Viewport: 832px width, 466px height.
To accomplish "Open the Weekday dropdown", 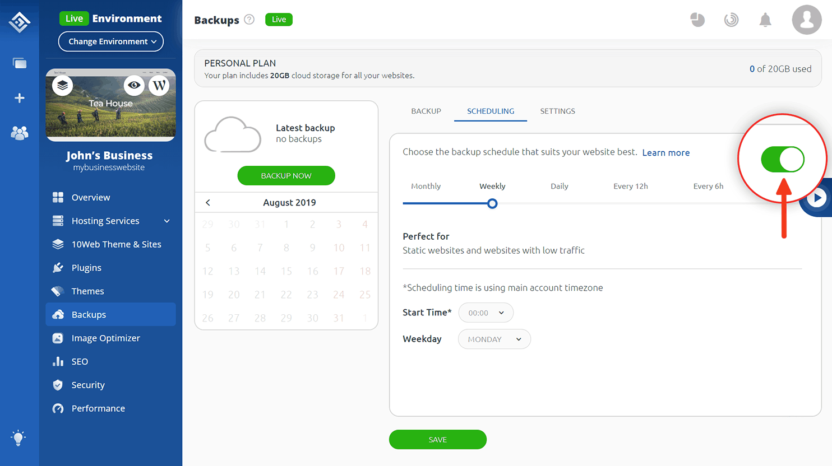I will pos(494,339).
